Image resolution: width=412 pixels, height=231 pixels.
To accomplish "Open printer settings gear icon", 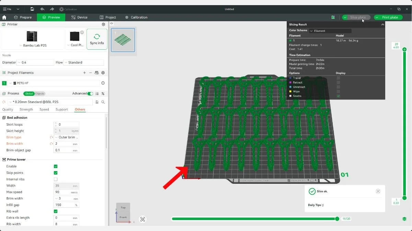I will point(103,25).
